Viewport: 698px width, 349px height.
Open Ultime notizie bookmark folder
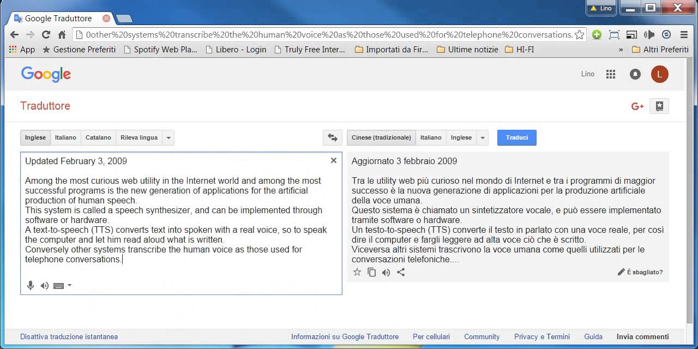[x=467, y=49]
